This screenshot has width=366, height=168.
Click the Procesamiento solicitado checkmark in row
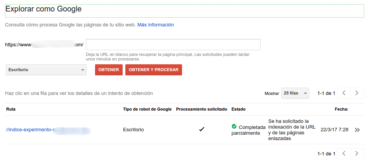click(202, 129)
